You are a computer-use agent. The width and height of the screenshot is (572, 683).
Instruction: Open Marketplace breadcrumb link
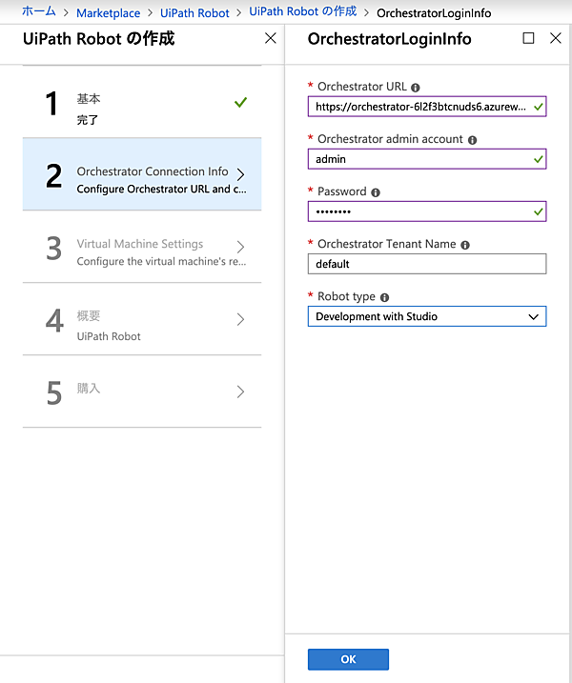[108, 13]
